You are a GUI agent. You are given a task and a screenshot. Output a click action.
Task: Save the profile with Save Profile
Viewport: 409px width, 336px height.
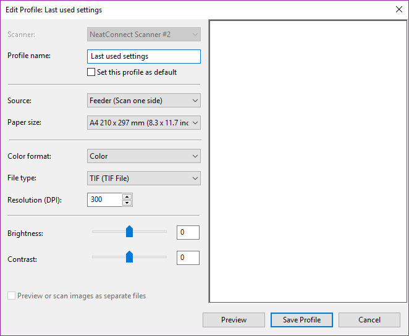pyautogui.click(x=301, y=320)
